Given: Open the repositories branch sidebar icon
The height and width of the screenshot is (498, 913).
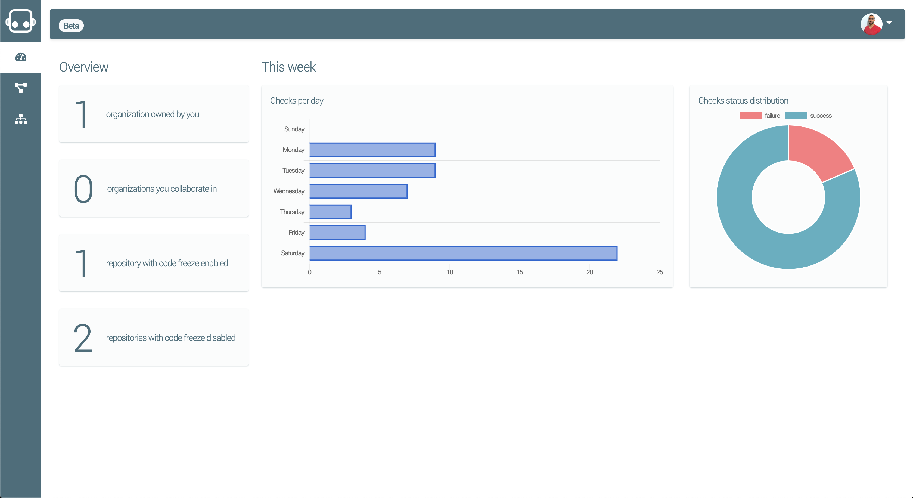Looking at the screenshot, I should [21, 88].
